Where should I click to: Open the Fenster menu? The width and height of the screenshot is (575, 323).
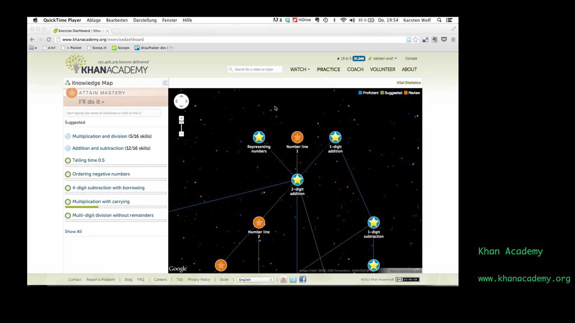tap(170, 20)
